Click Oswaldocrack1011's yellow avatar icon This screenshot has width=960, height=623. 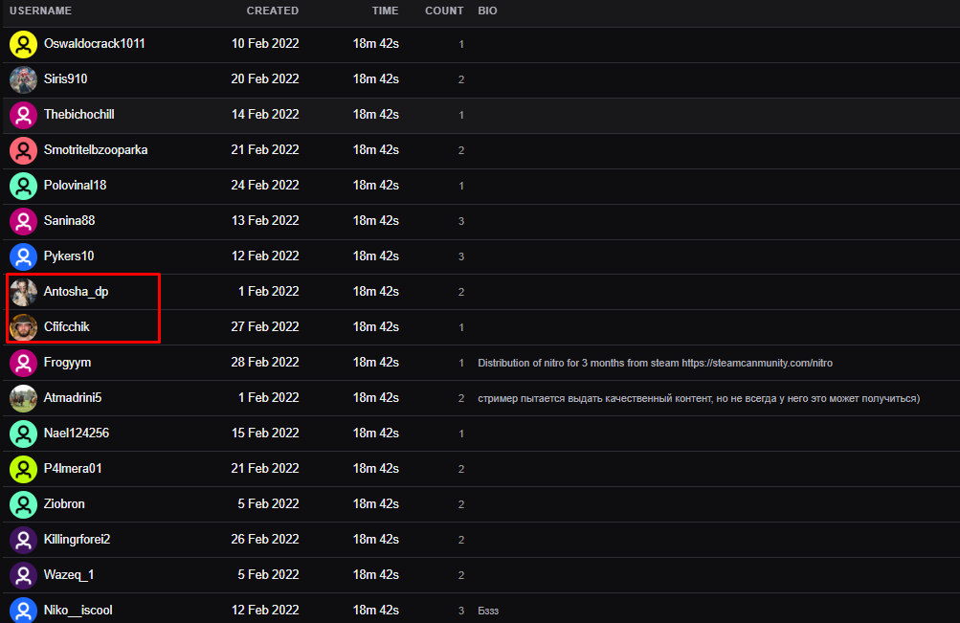[23, 44]
